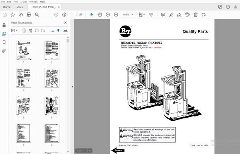Go to next page arrow
The height and width of the screenshot is (154, 240).
[64, 15]
